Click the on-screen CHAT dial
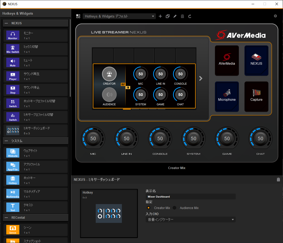This screenshot has width=283, height=243. [x=180, y=95]
